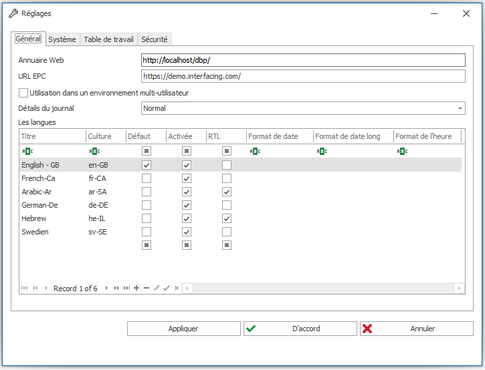Viewport: 485px width, 370px height.
Task: Add a new language record
Action: coord(136,288)
